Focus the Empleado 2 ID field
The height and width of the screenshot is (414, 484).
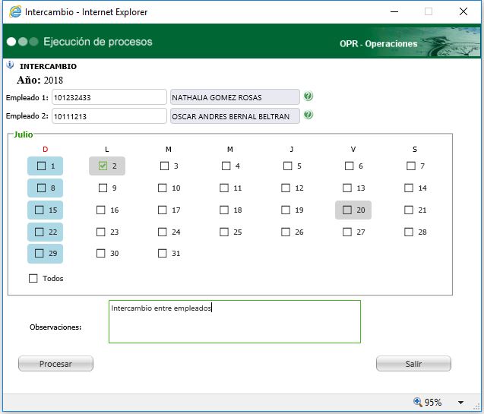click(x=109, y=116)
